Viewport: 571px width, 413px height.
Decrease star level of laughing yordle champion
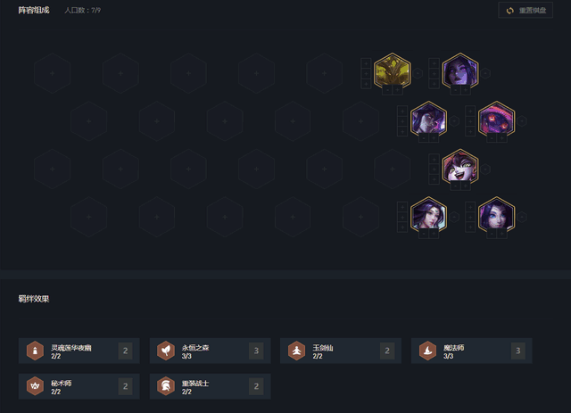coord(455,186)
